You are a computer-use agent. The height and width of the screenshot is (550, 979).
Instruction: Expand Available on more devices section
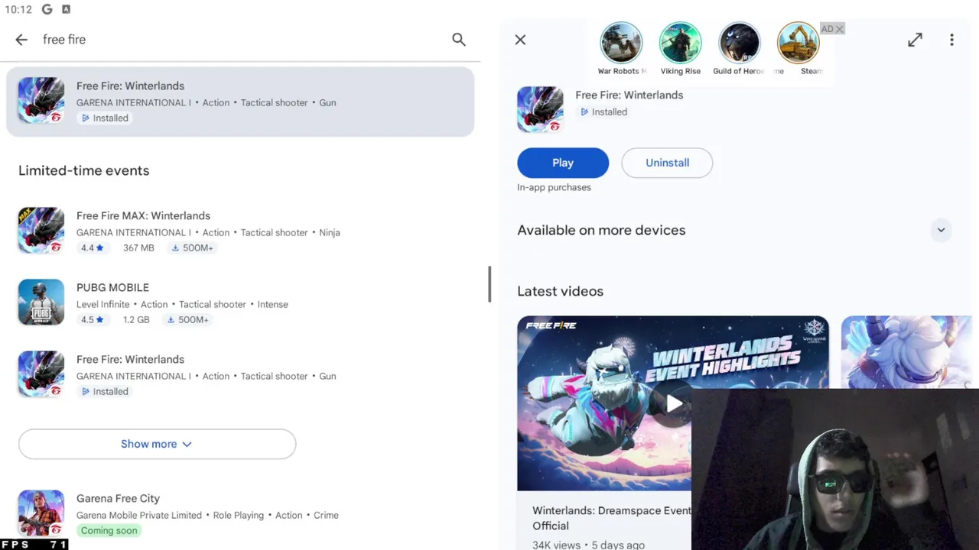pos(941,230)
